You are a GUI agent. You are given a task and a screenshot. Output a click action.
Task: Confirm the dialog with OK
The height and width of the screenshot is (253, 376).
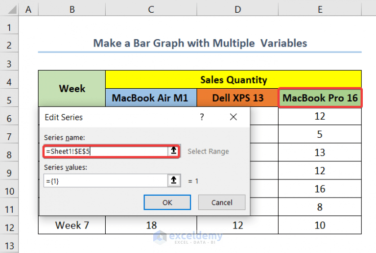tap(167, 202)
